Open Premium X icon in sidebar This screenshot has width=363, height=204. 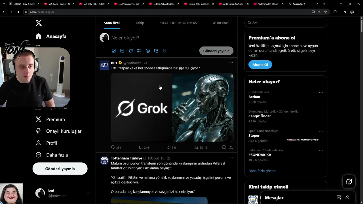(x=39, y=119)
